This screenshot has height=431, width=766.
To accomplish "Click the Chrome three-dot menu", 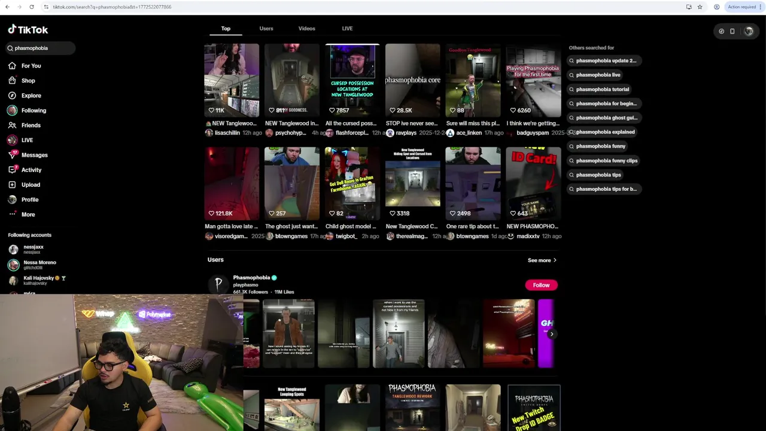I will click(x=761, y=7).
